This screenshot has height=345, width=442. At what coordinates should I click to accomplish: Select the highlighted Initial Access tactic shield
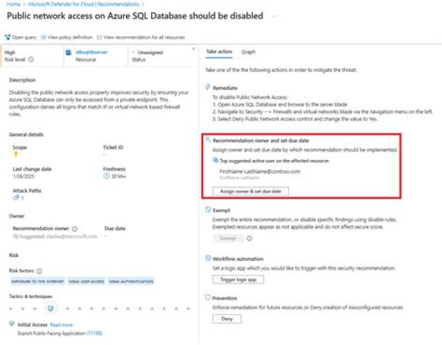[51, 307]
